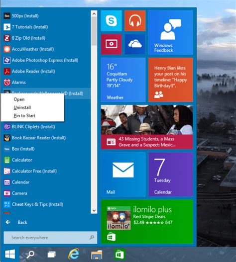
Task: Open the Store tile featuring ilomilo plus
Action: (x=147, y=222)
